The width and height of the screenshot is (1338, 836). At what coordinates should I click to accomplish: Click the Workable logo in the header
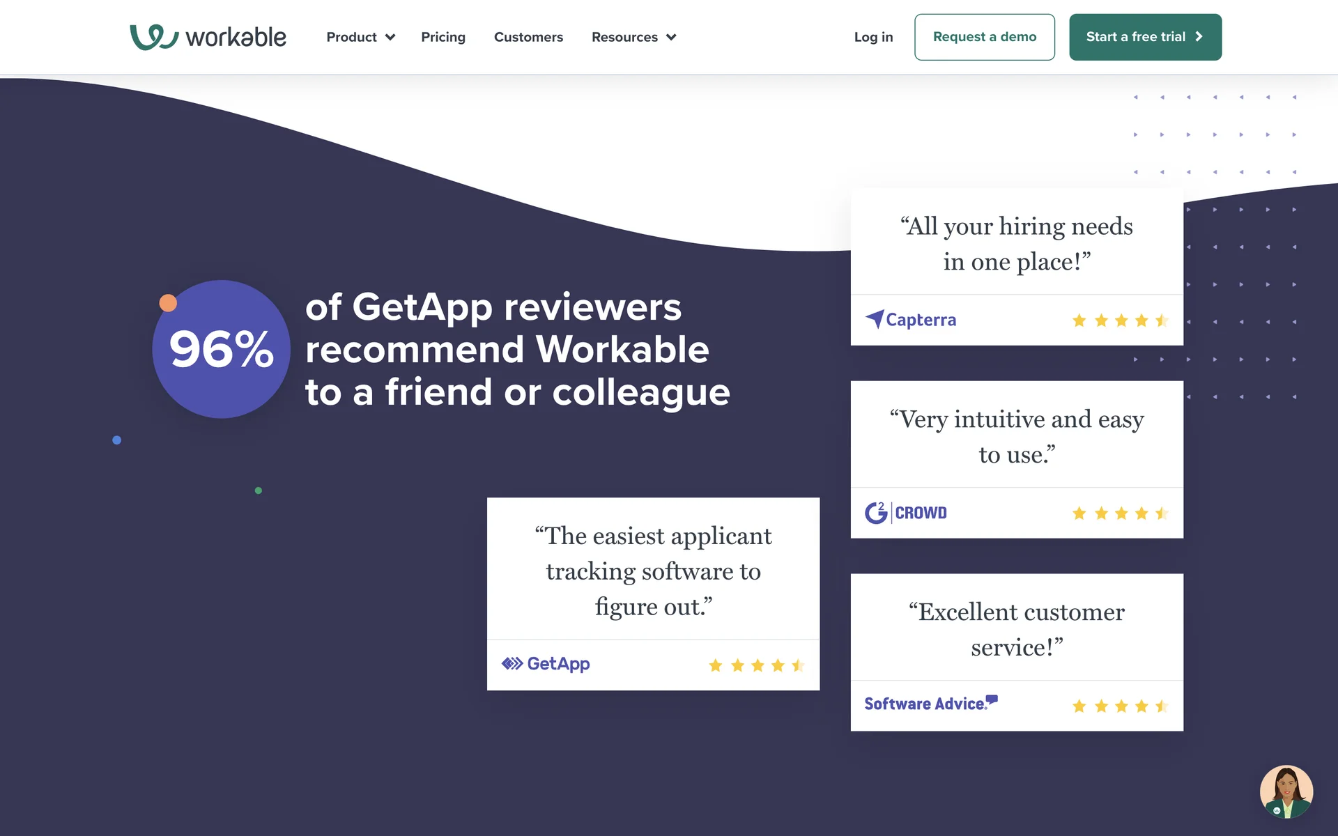(208, 37)
